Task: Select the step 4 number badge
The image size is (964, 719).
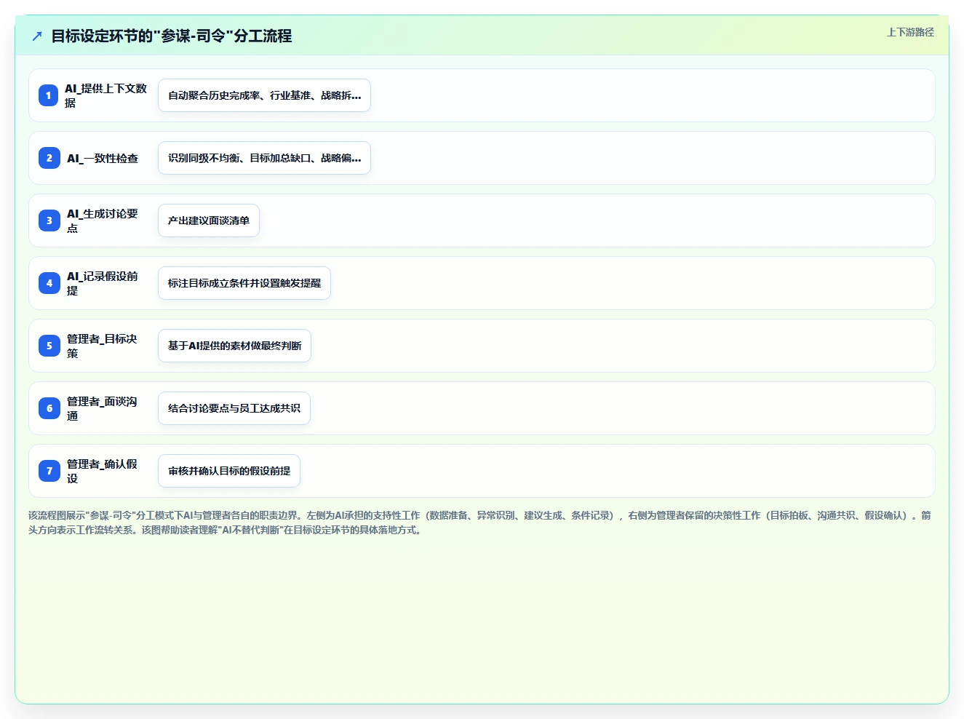Action: click(49, 283)
